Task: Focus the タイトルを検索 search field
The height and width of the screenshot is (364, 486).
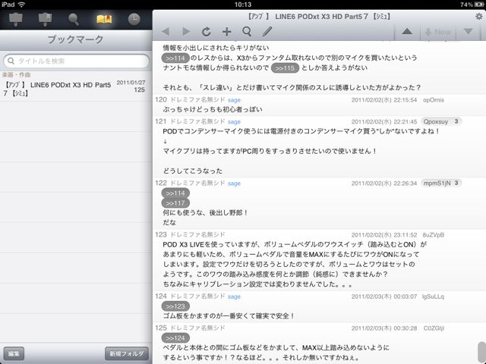Action: pyautogui.click(x=76, y=61)
